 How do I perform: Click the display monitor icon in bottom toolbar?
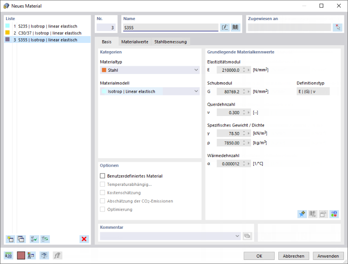pos(44,256)
